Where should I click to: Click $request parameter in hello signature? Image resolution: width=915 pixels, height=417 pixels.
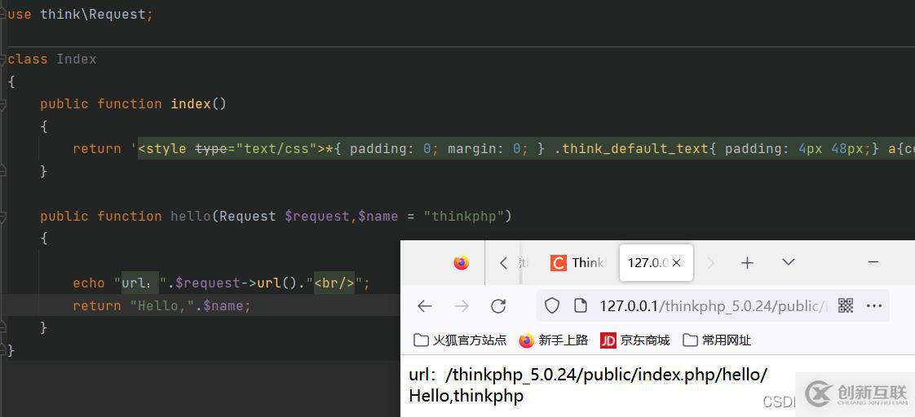click(317, 216)
